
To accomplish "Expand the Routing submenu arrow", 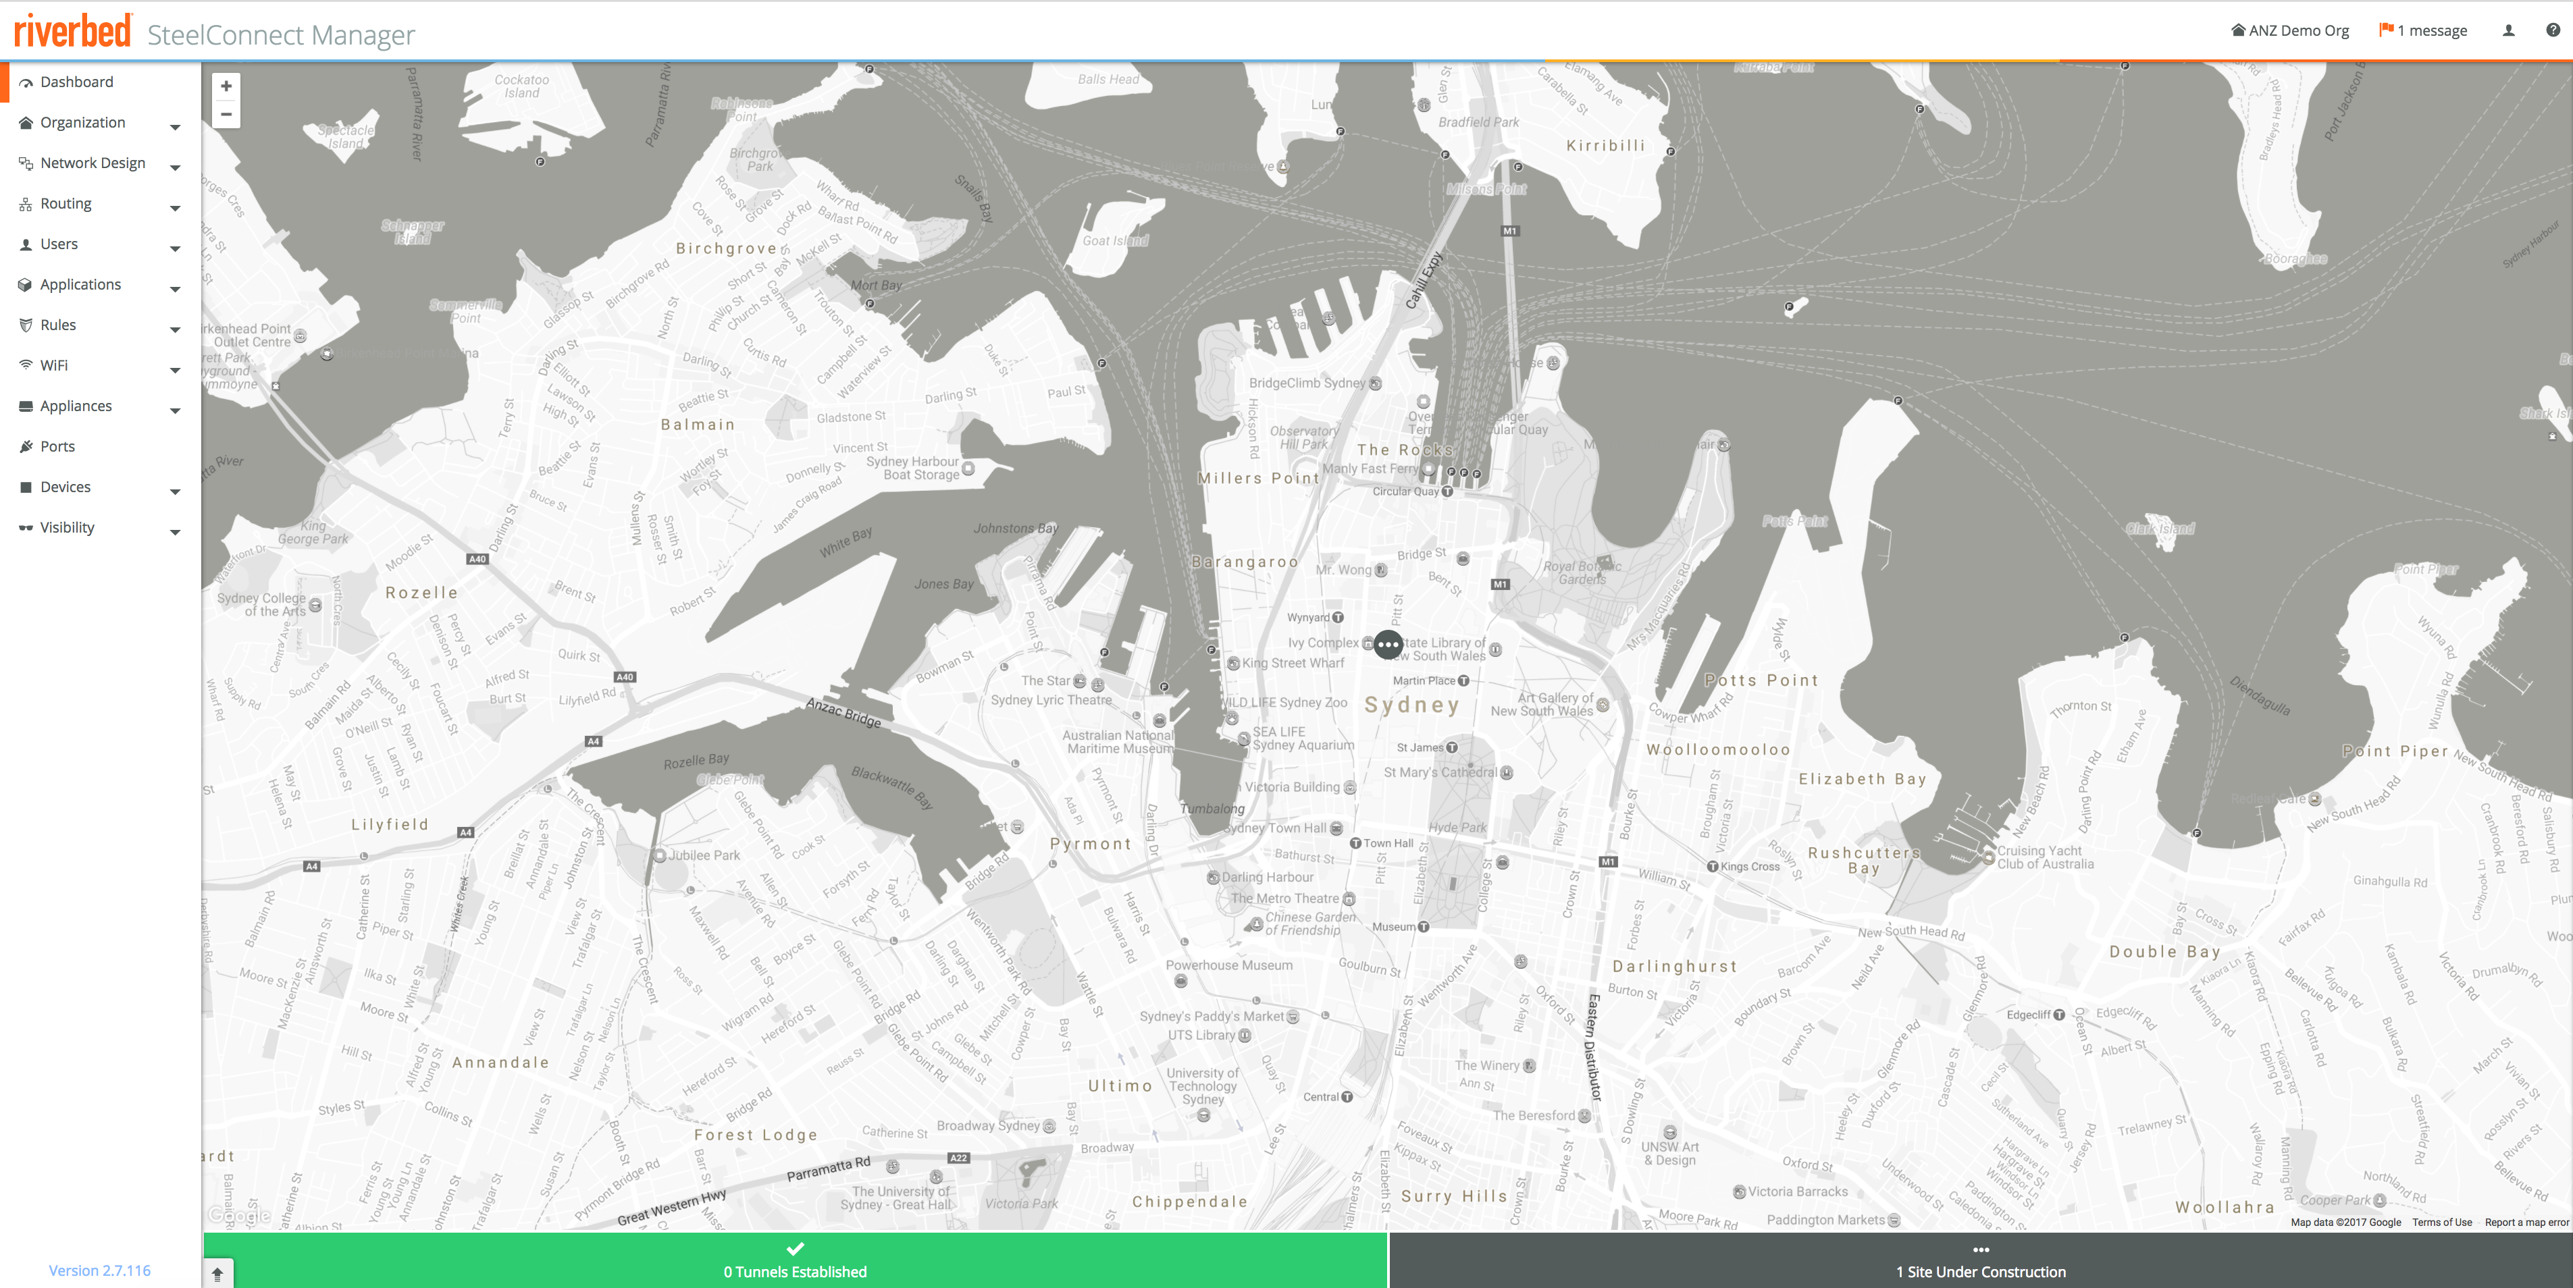I will 175,208.
